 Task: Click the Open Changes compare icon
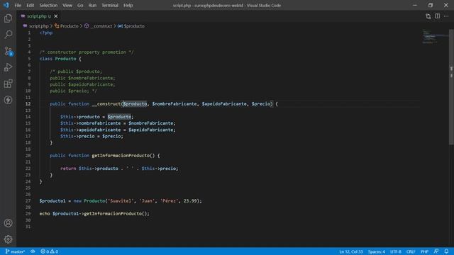pyautogui.click(x=428, y=16)
